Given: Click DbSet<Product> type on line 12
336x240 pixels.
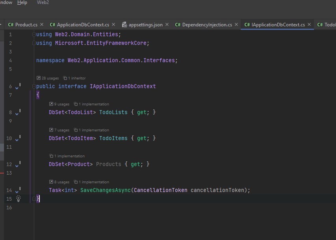Looking at the screenshot, I should pos(71,164).
